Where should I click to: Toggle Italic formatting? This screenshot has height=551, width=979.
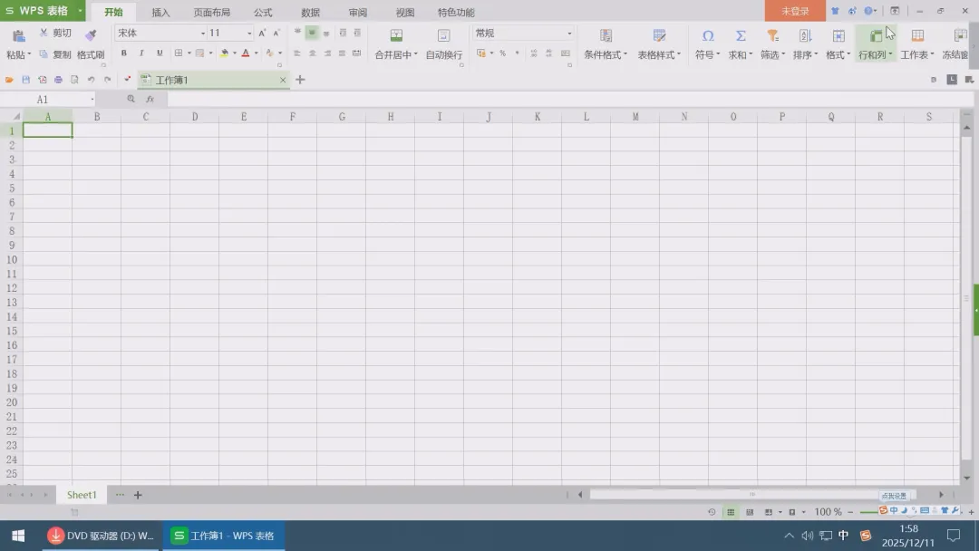pyautogui.click(x=141, y=53)
